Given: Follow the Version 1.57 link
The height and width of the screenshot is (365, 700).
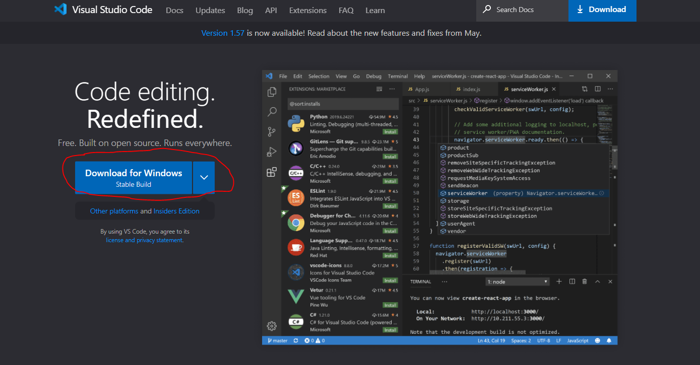Looking at the screenshot, I should [223, 33].
